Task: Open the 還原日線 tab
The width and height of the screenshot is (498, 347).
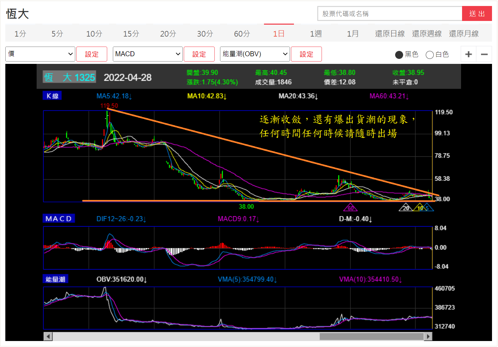Action: 390,34
